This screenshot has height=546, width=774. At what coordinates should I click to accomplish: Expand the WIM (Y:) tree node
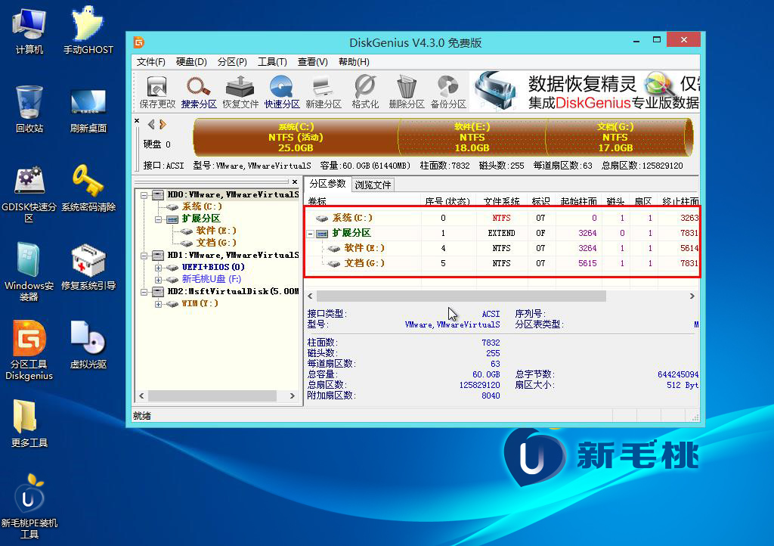pyautogui.click(x=158, y=304)
